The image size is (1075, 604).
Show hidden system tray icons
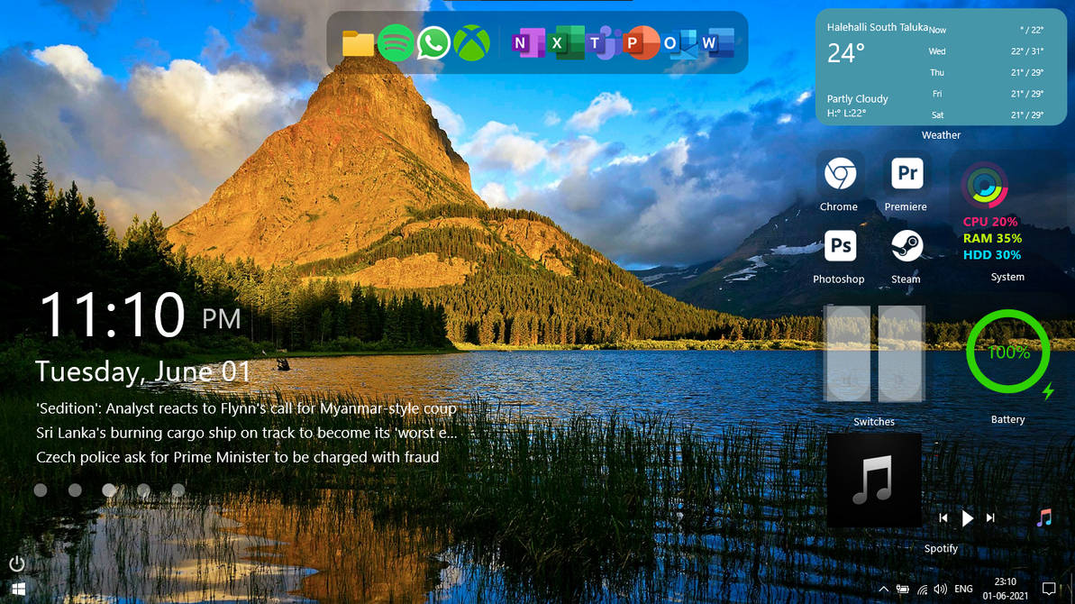[x=884, y=589]
